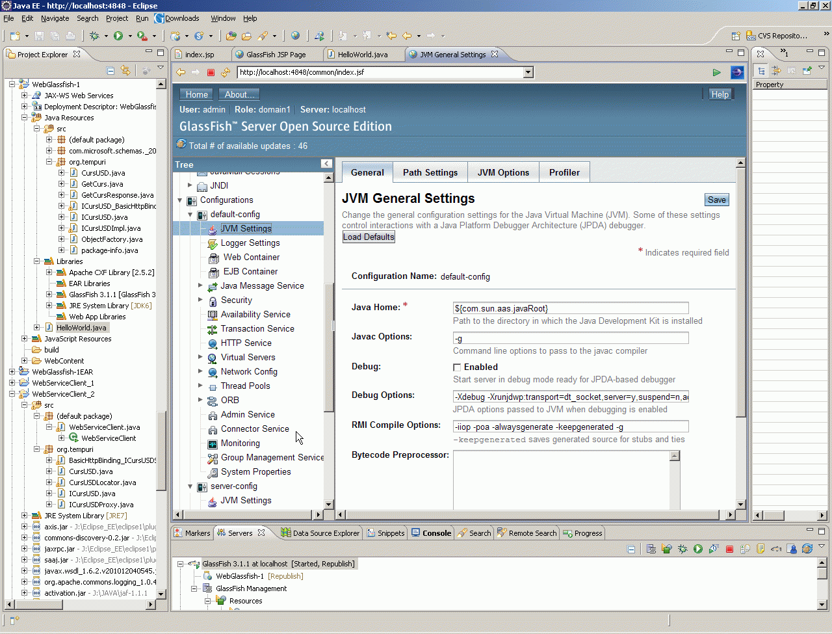Viewport: 832px width, 634px height.
Task: Click the browser Refresh icon
Action: click(x=226, y=72)
